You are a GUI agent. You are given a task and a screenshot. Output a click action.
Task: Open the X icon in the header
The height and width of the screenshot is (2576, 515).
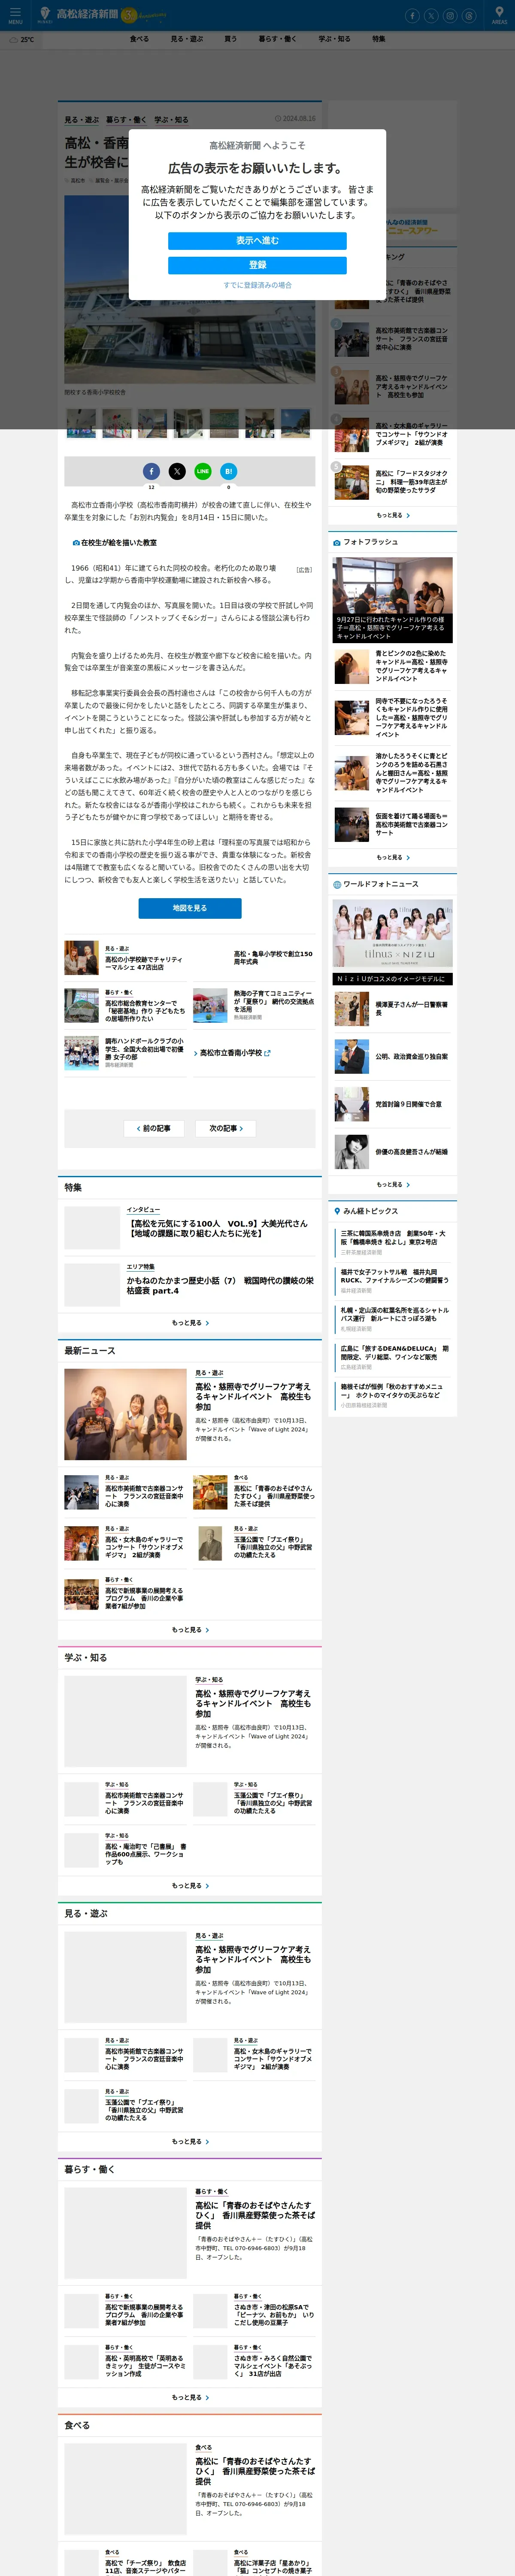(430, 16)
